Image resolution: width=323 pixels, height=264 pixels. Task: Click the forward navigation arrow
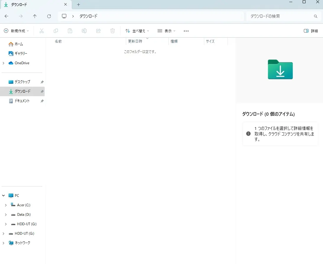[21, 16]
